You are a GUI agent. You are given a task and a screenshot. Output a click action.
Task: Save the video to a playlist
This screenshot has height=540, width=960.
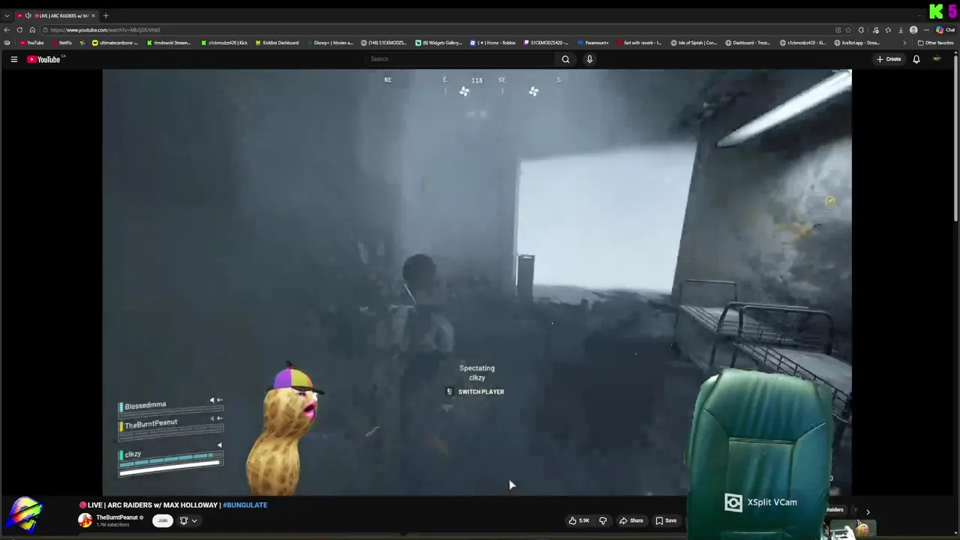(666, 520)
